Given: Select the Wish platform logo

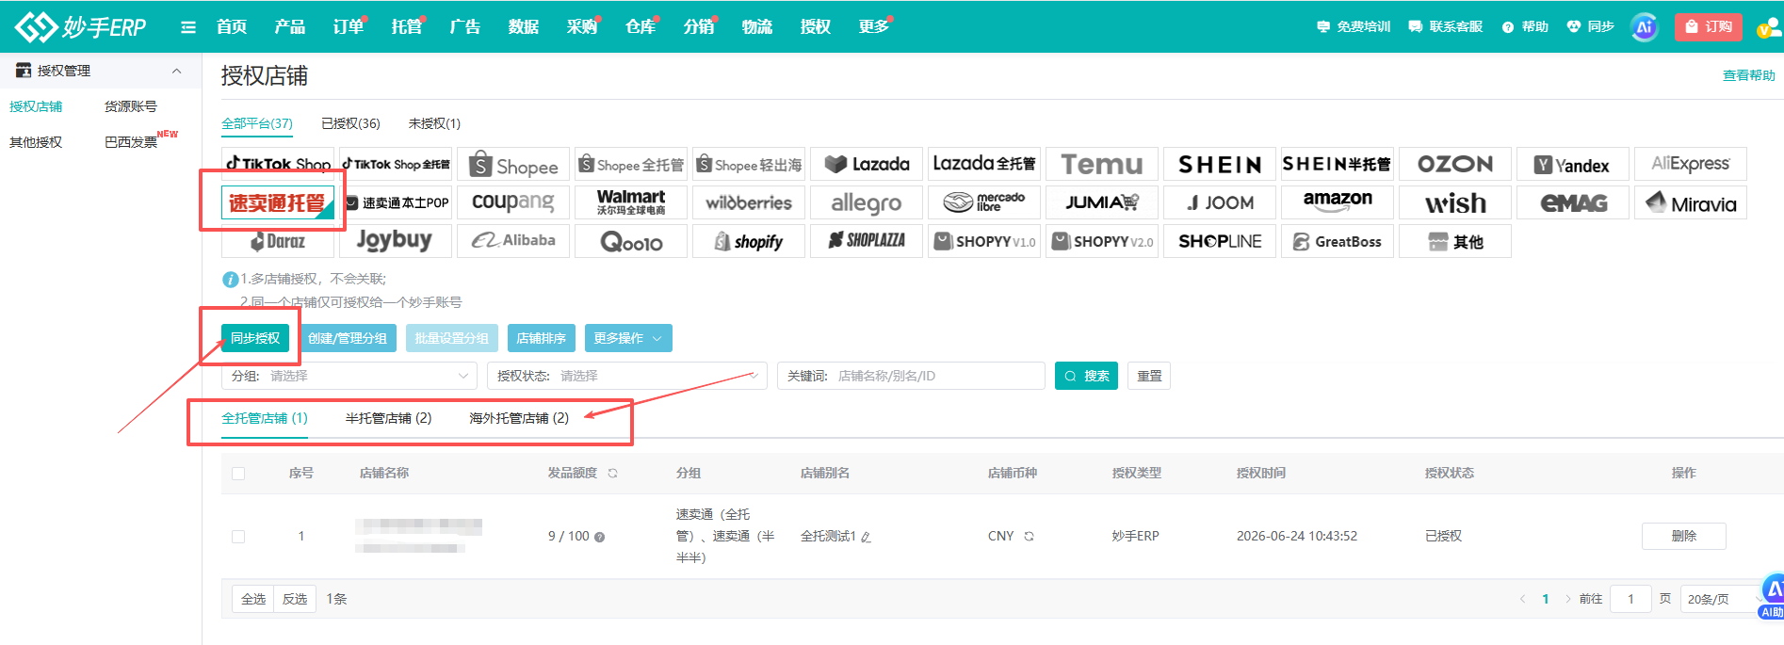Looking at the screenshot, I should 1455,202.
